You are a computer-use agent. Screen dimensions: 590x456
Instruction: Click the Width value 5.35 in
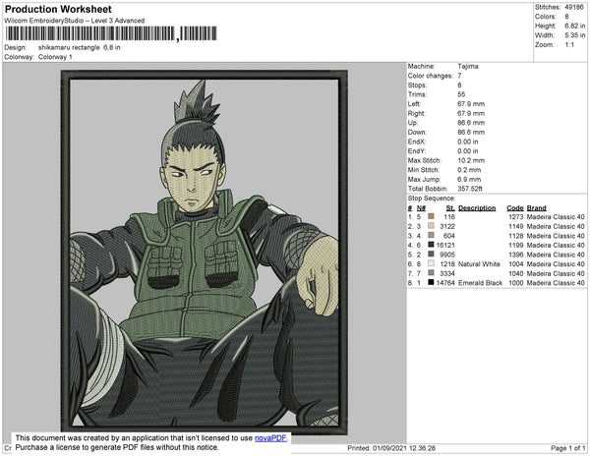click(x=574, y=35)
